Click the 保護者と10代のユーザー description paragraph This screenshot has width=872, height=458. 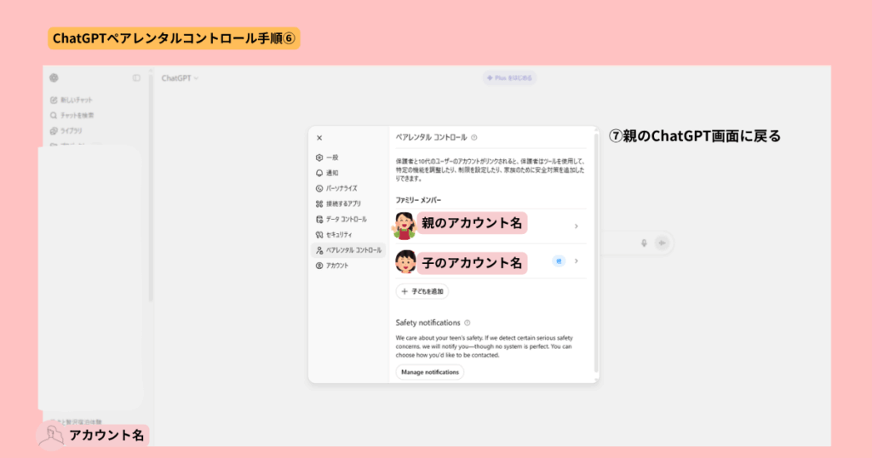click(490, 170)
